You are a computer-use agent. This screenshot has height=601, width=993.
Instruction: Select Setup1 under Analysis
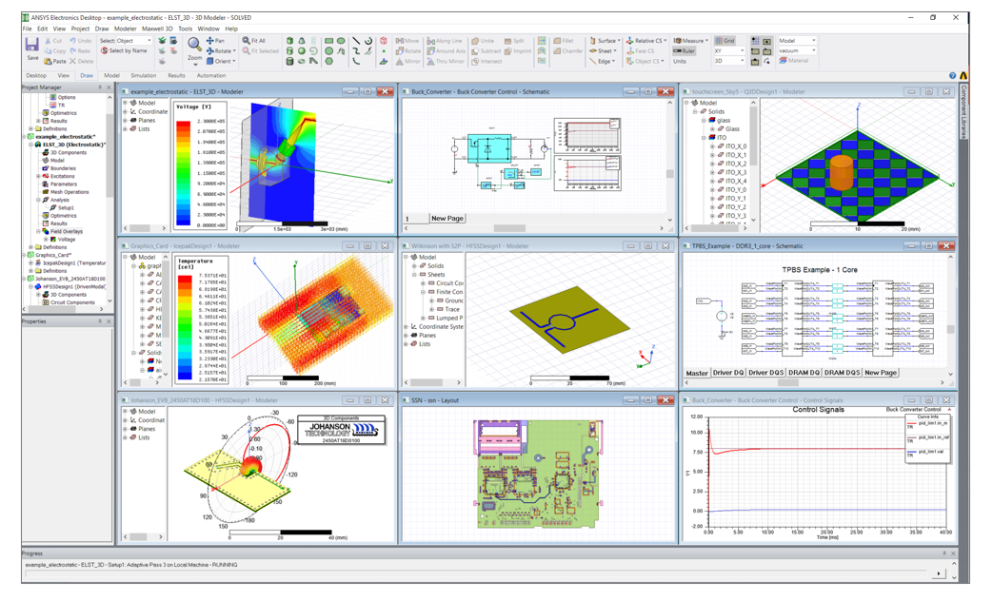(x=66, y=207)
